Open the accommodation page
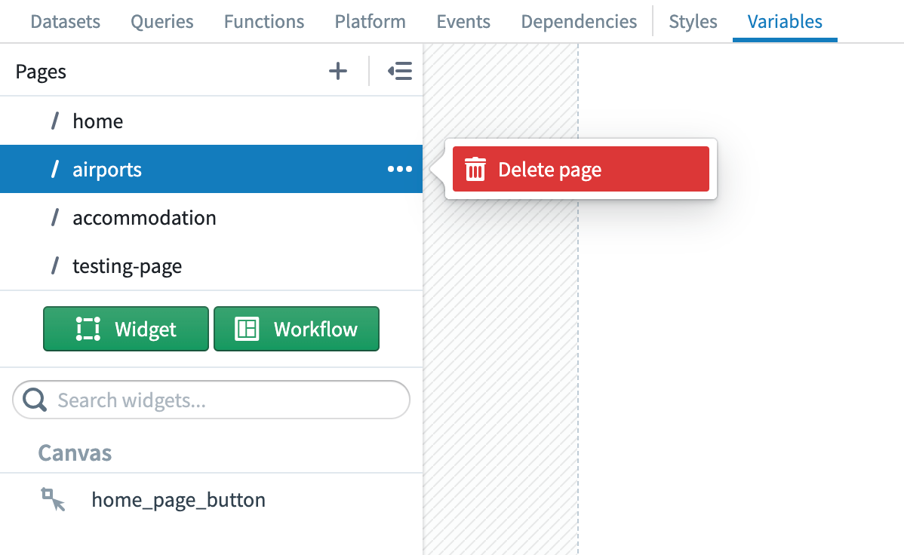The height and width of the screenshot is (555, 904). point(211,217)
